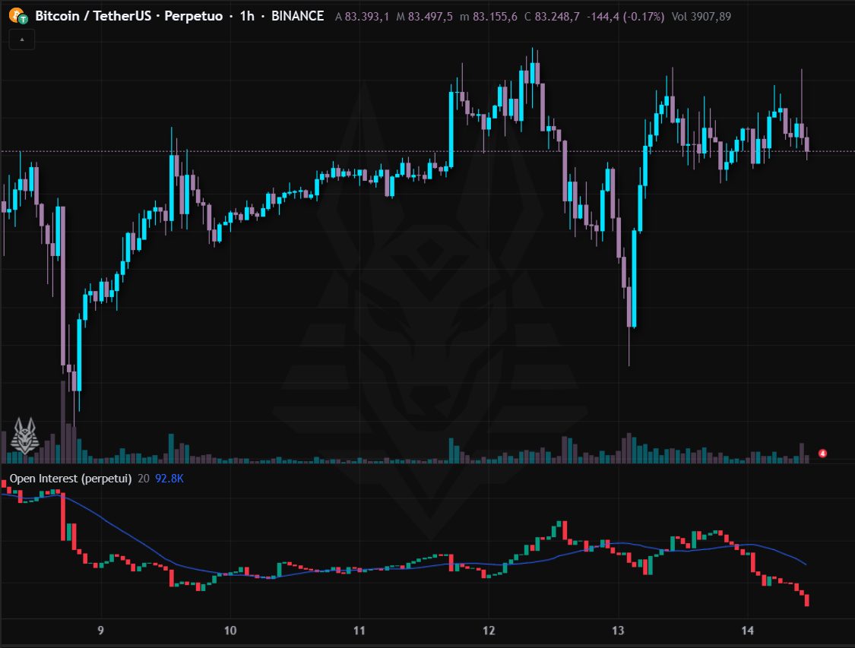Click the date label '11' on the time axis
855x648 pixels.
click(359, 631)
